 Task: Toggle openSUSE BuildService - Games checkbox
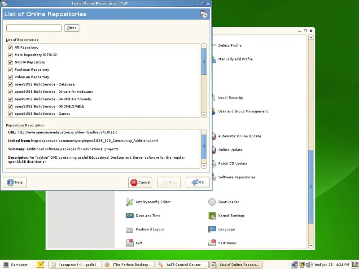[10, 114]
